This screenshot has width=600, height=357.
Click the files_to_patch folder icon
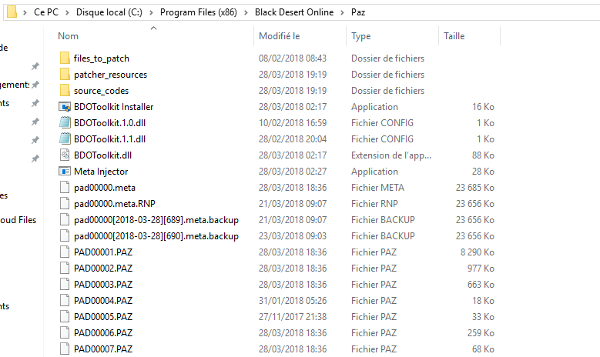(65, 58)
